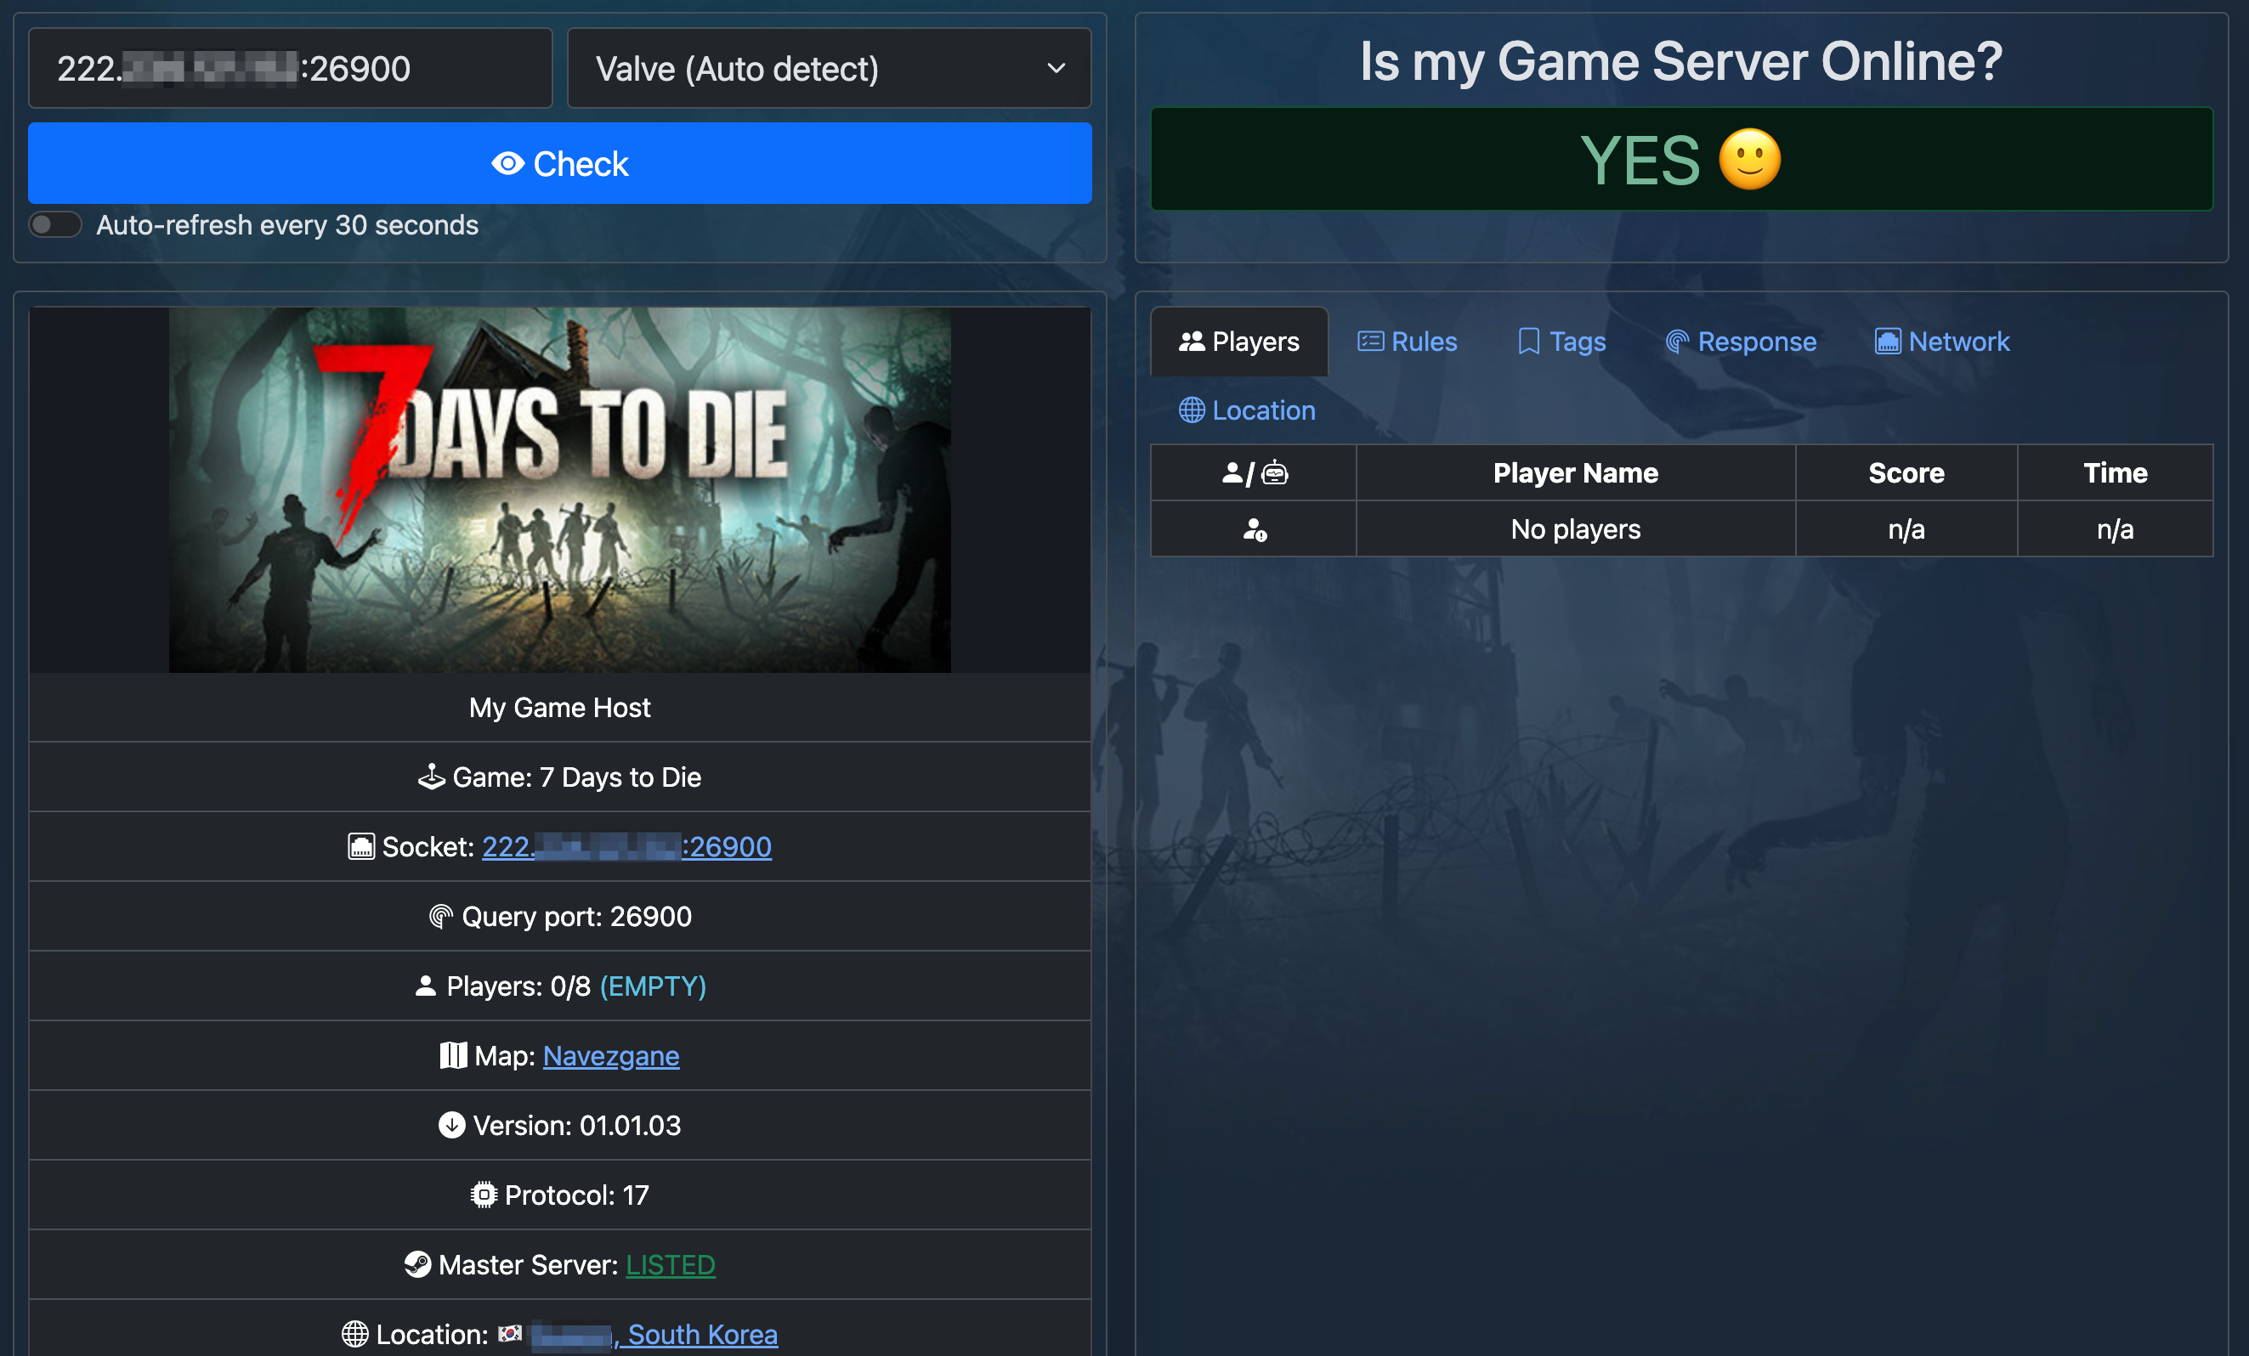This screenshot has width=2249, height=1356.
Task: Click the smiley face emoji next to YES
Action: point(1750,160)
